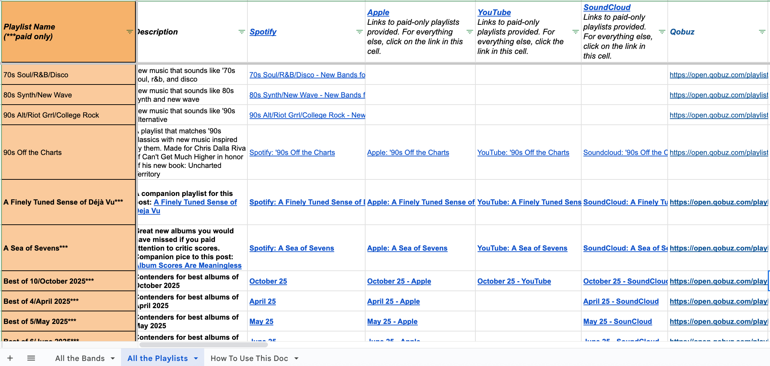Open filter icon in Spotify column header

pos(359,32)
